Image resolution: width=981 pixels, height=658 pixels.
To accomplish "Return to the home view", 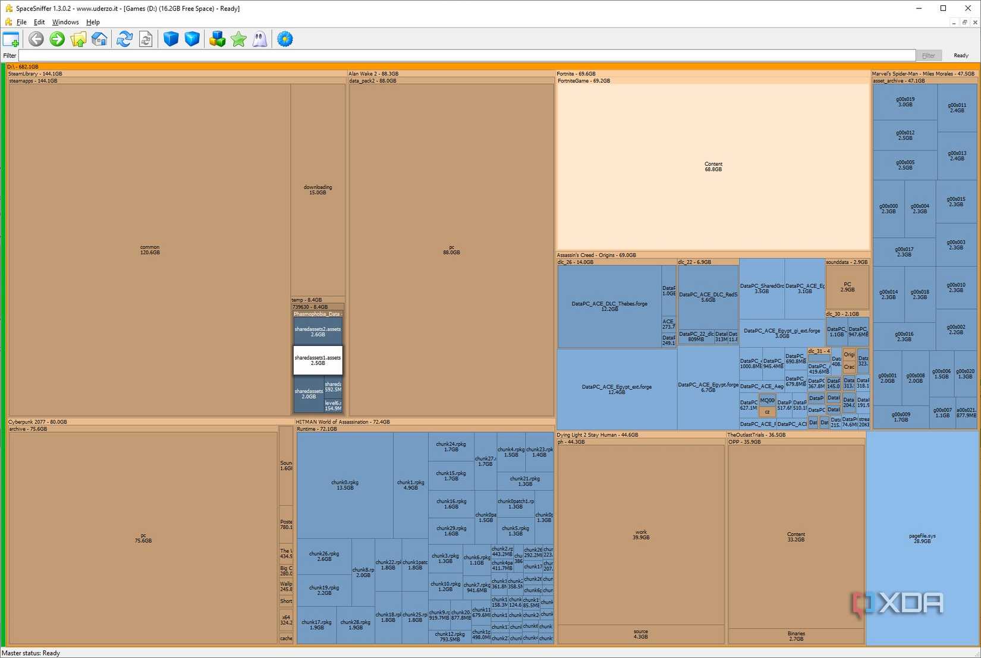I will click(99, 39).
